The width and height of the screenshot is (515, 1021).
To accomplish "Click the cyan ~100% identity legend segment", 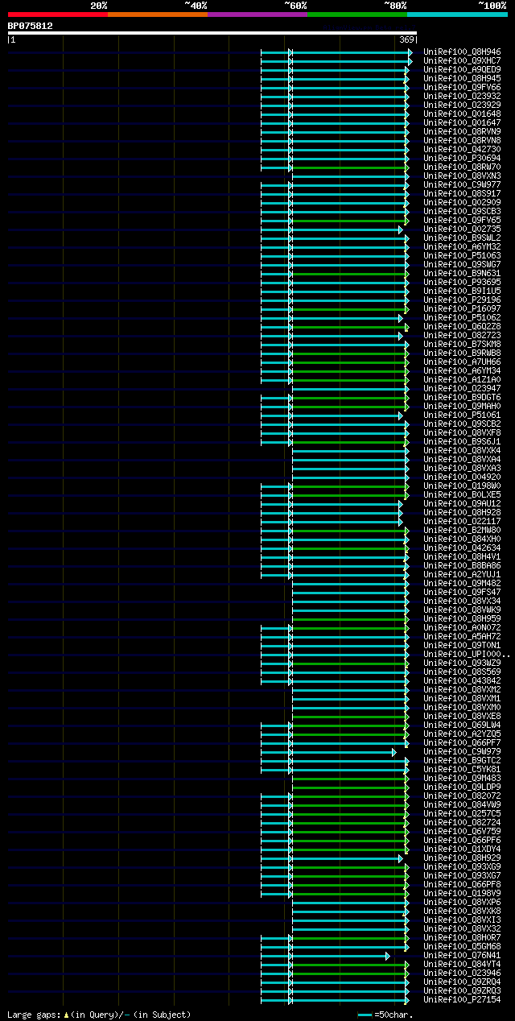I will click(457, 14).
